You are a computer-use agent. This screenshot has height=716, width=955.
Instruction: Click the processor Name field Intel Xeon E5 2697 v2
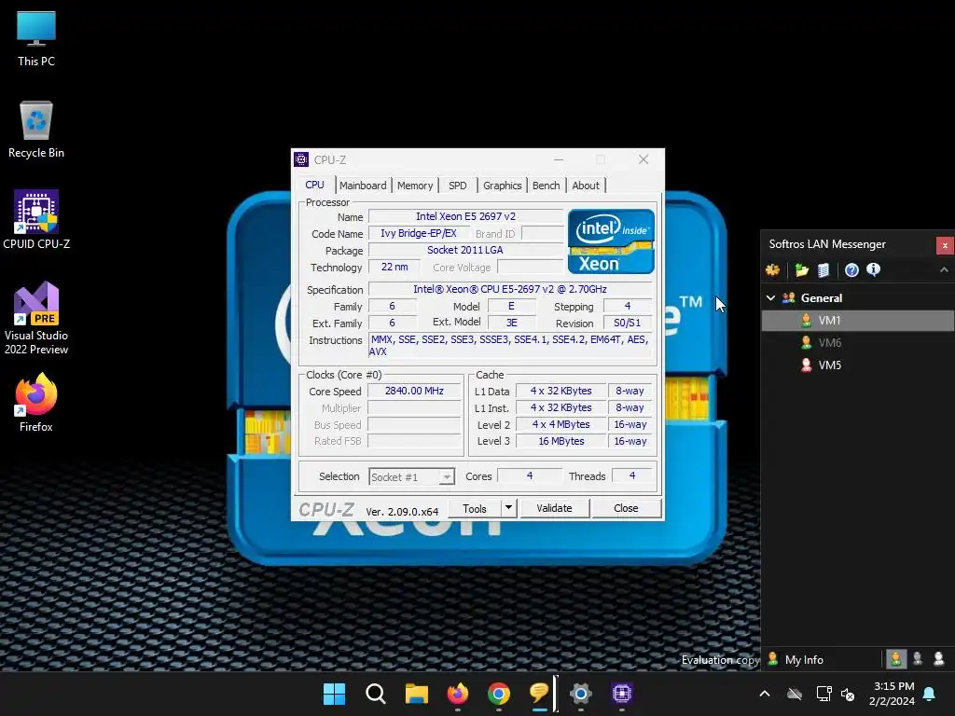(465, 216)
